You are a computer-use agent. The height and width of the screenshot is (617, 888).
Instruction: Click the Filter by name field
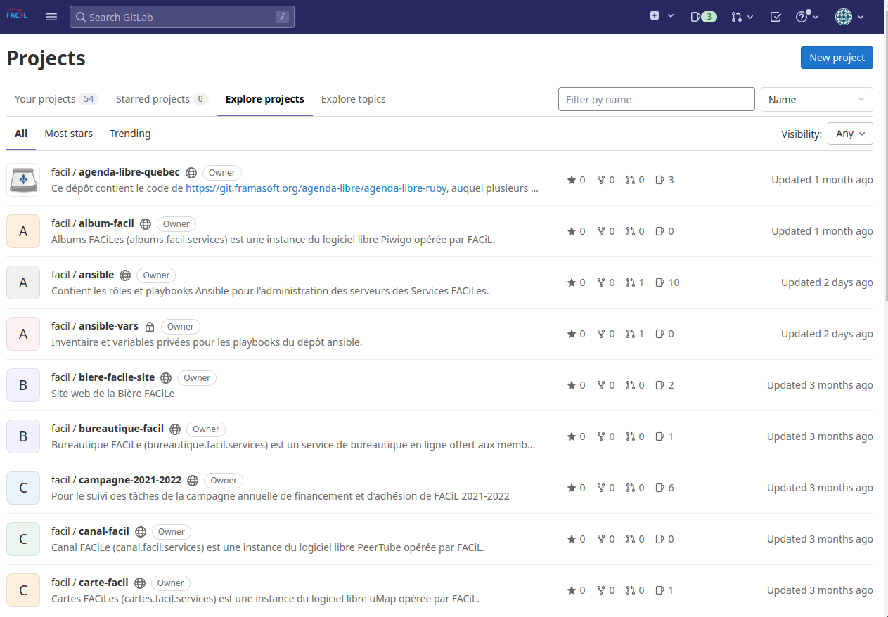657,99
